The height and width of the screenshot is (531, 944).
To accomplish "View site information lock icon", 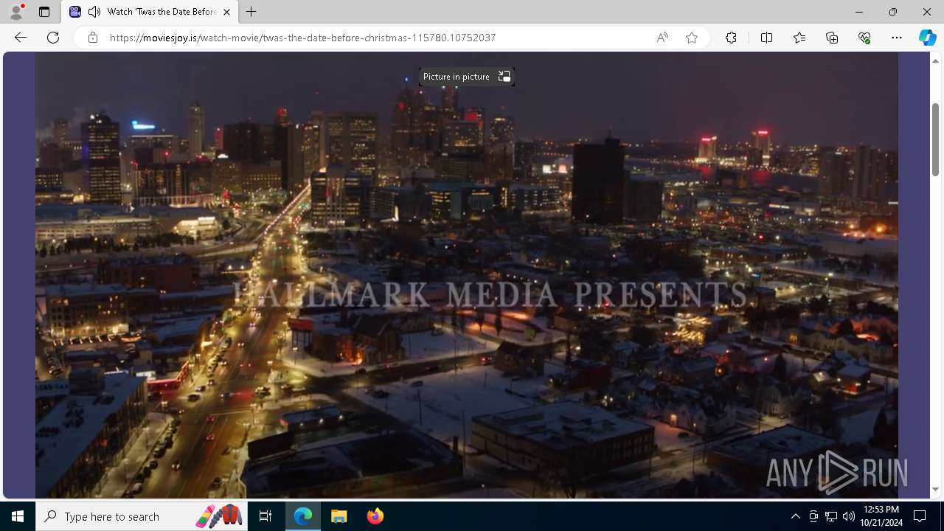I will (x=93, y=38).
